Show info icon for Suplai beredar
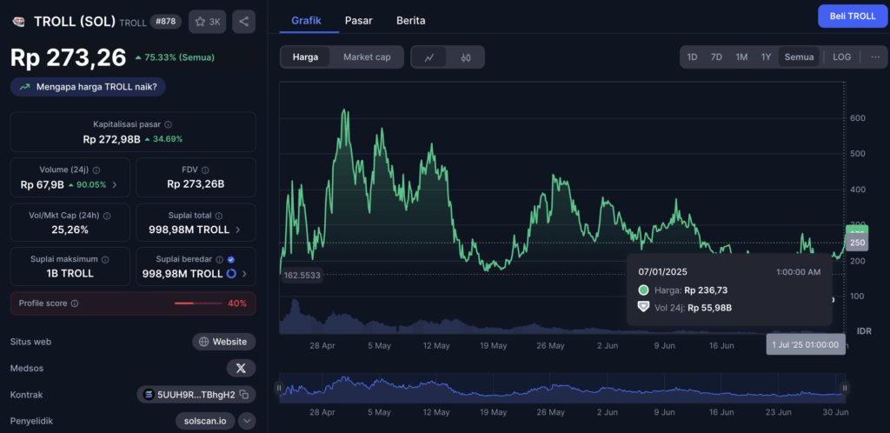 [220, 259]
